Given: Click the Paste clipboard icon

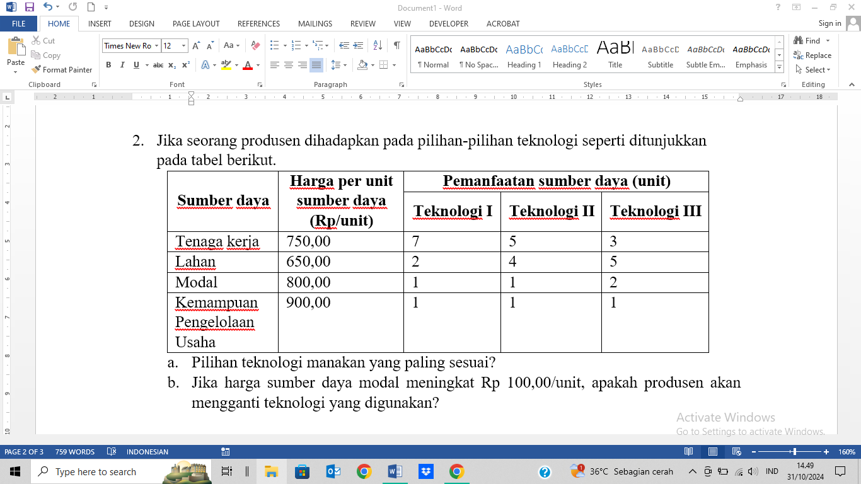Looking at the screenshot, I should pos(16,47).
